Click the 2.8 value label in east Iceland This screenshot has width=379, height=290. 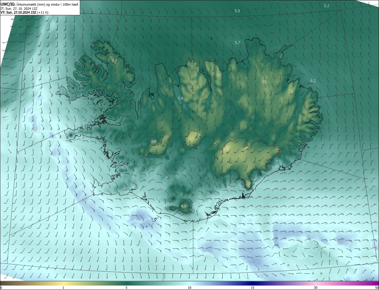point(290,92)
